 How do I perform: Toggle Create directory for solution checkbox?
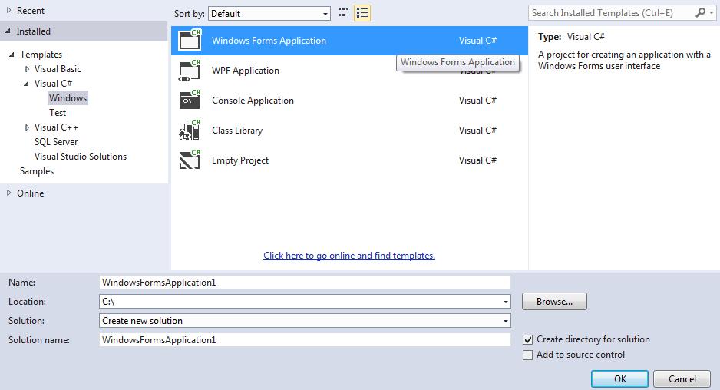(527, 339)
